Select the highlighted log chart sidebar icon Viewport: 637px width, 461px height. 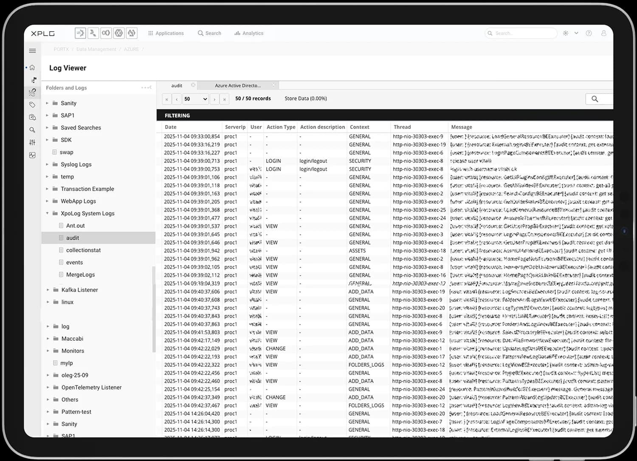[32, 92]
